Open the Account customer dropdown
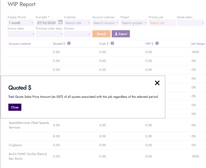 click(105, 23)
